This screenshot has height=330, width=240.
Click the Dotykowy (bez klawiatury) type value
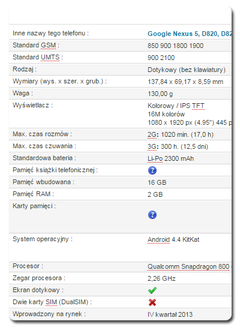point(187,70)
